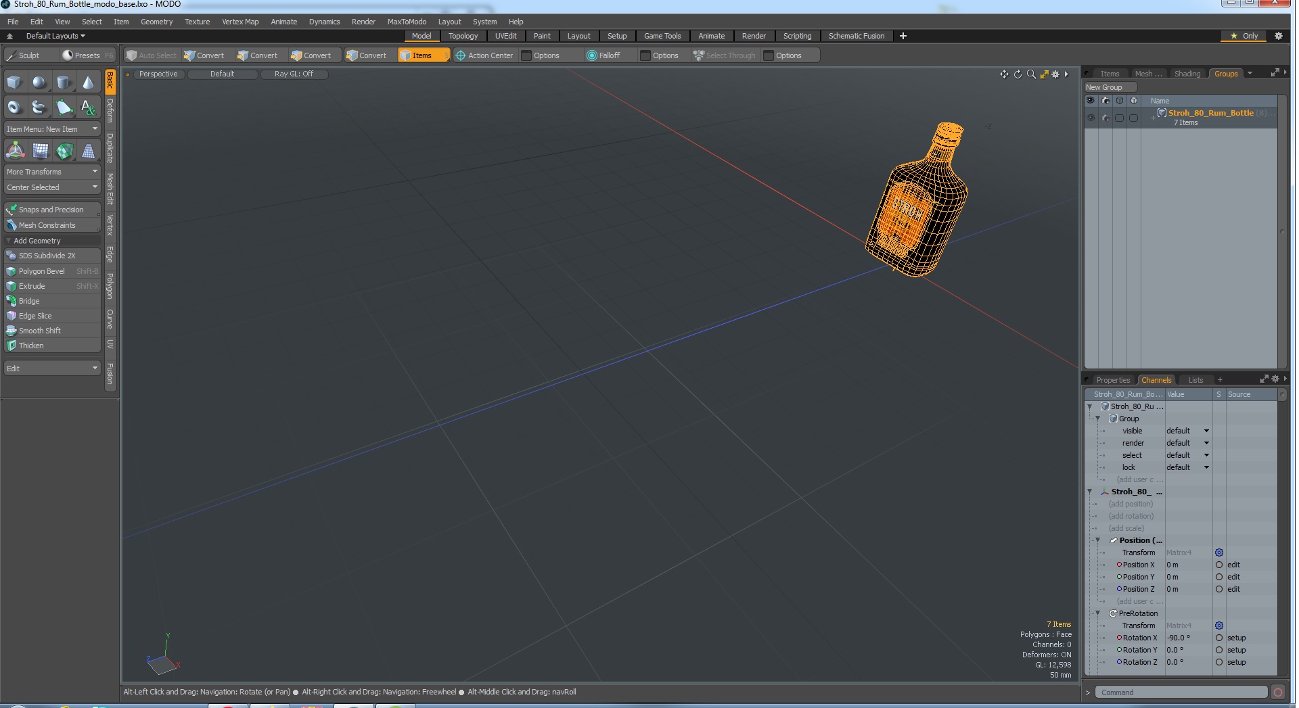Viewport: 1299px width, 708px height.
Task: Select the Cone primitive tool
Action: tap(88, 82)
